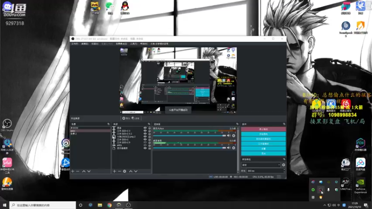The image size is (372, 209).
Task: Open the 工具(T) menu
Action: (x=133, y=44)
